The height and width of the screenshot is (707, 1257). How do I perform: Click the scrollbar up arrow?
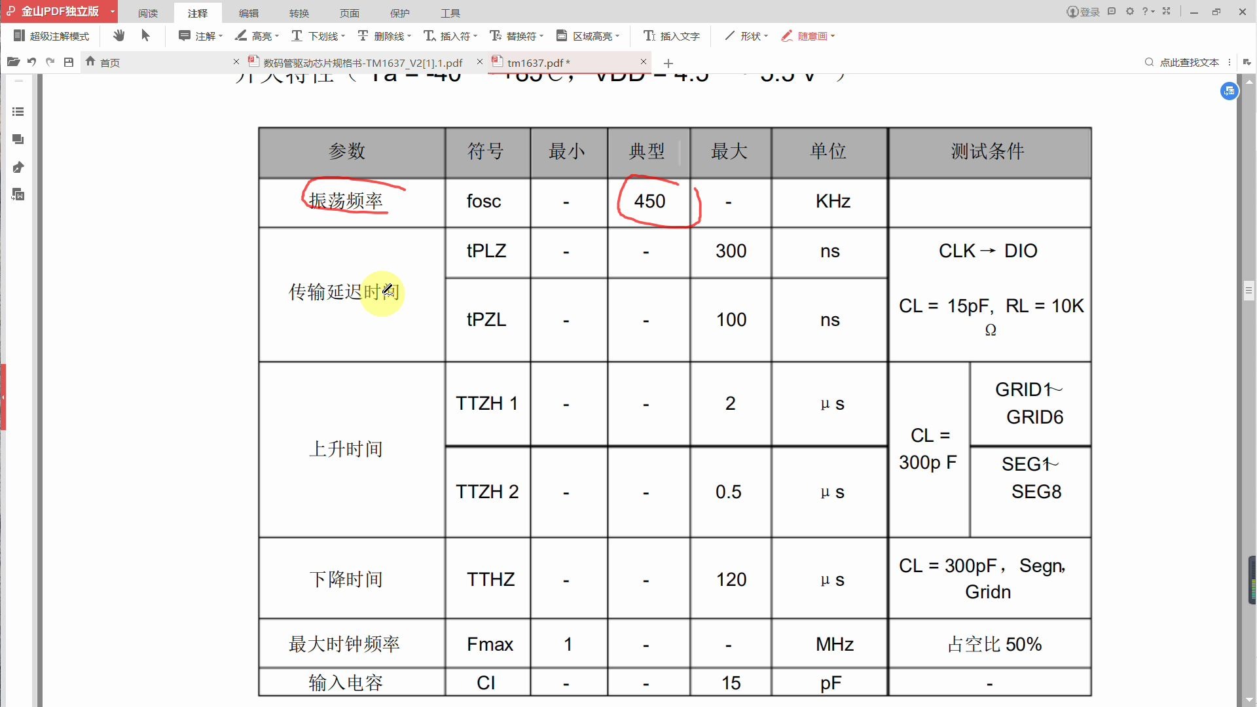[1248, 82]
